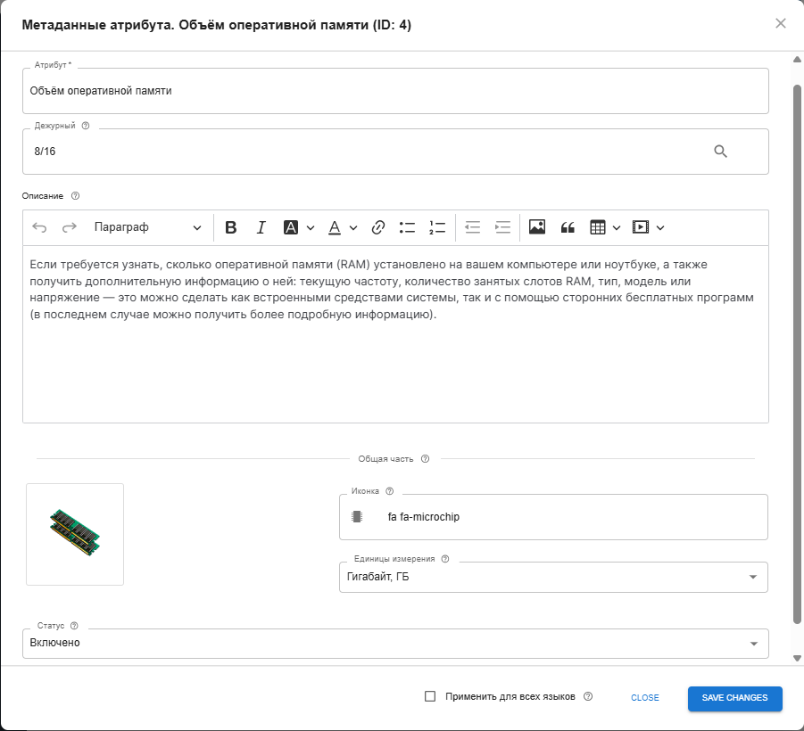
Task: Open the Единицы измерения dropdown showing Гигабайт, ГБ
Action: pos(754,577)
